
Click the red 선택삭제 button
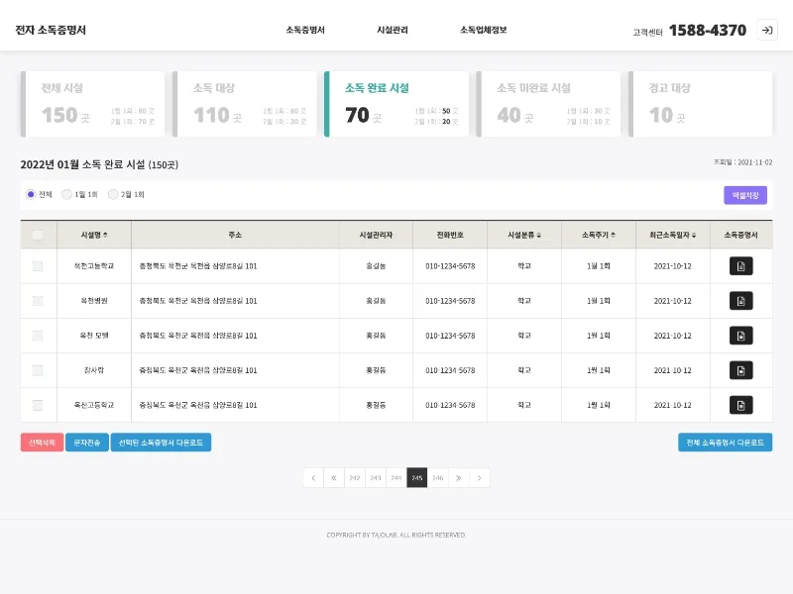[x=42, y=443]
